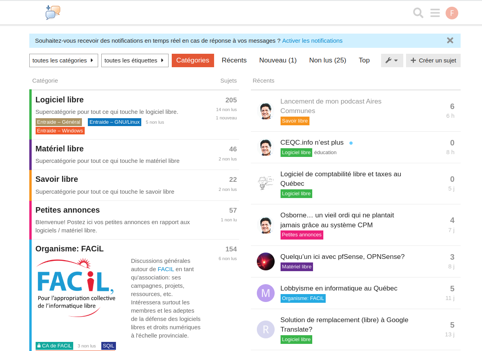Click '2 non lus' for Matériel libre
482x351 pixels.
click(228, 159)
